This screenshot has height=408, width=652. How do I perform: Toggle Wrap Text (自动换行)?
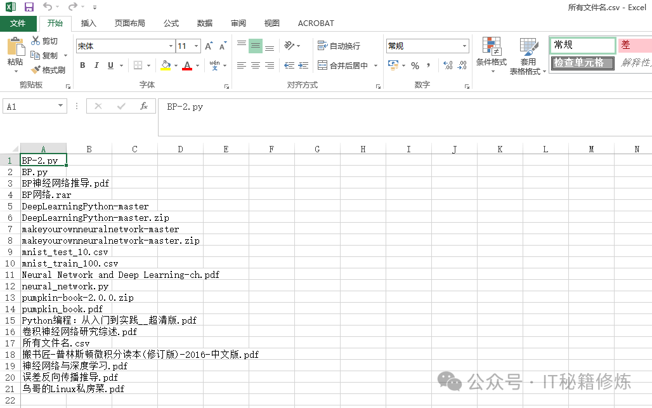point(339,46)
